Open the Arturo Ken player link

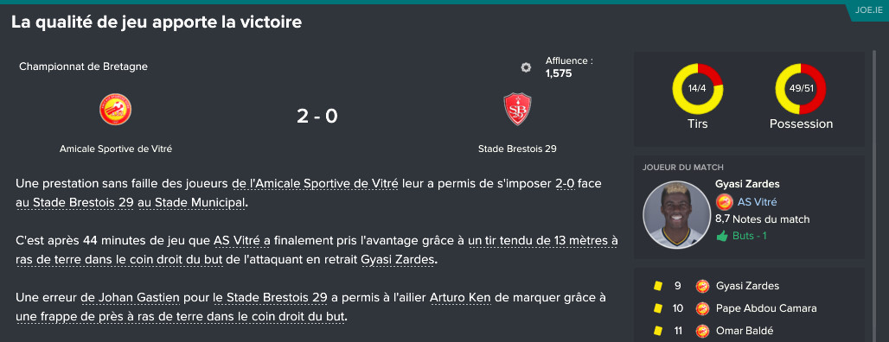[460, 297]
